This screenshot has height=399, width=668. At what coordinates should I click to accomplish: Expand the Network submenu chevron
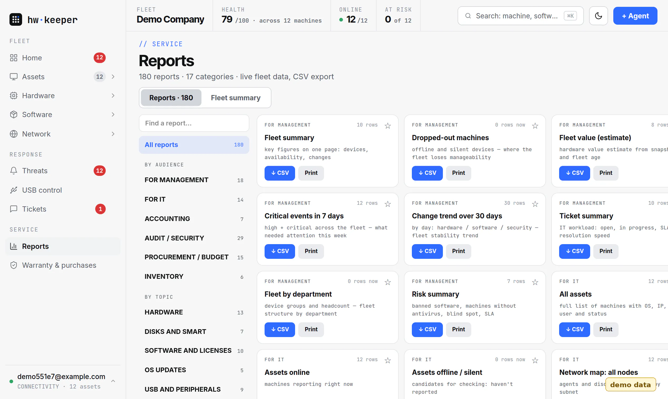tap(113, 134)
